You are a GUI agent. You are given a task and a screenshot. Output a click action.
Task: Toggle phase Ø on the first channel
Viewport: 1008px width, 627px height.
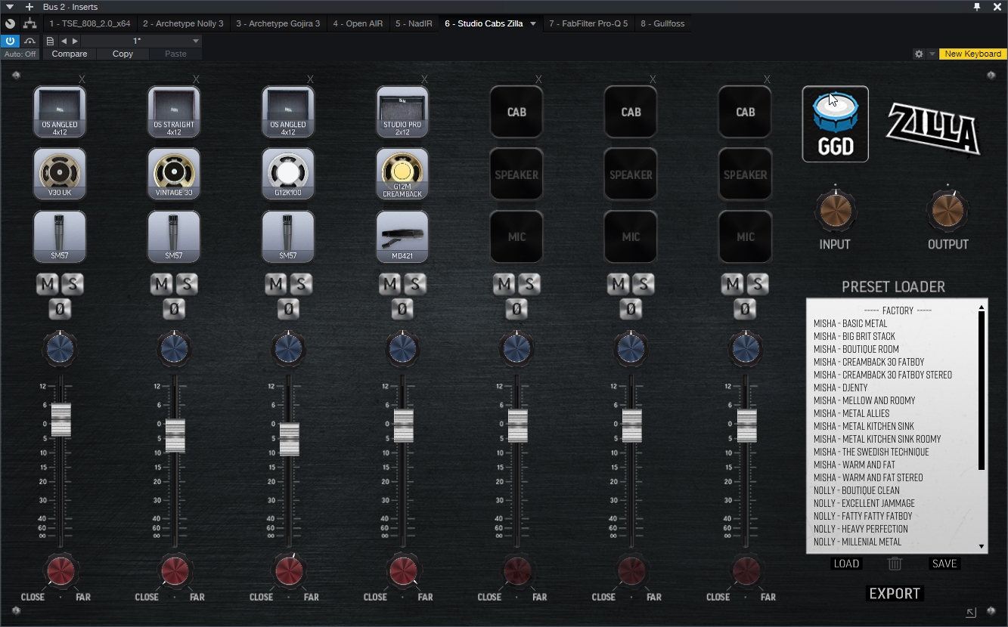(60, 309)
